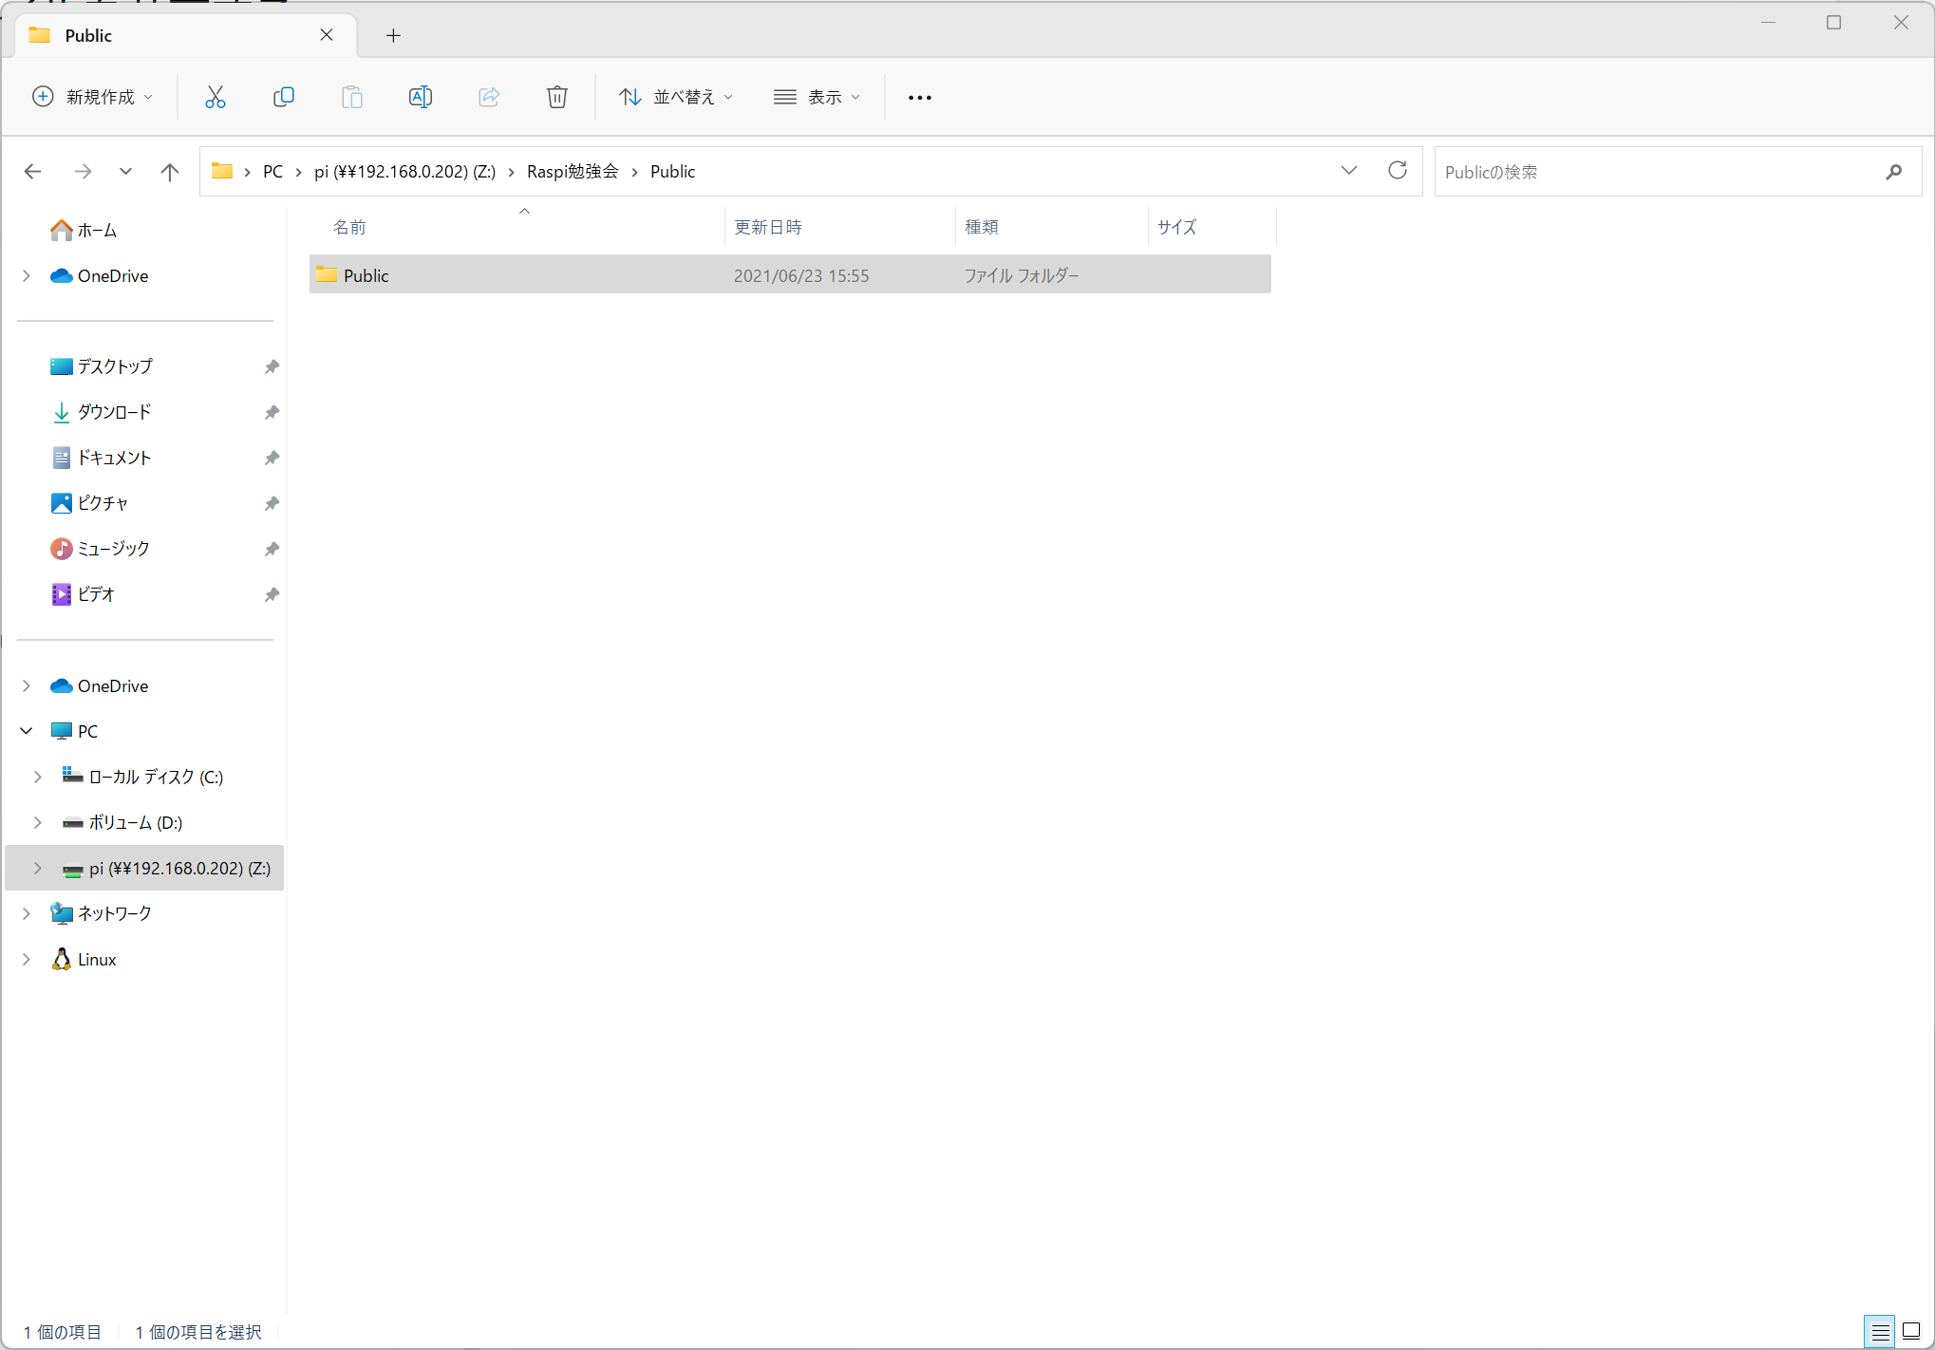Open the three-dots more options menu
This screenshot has width=1935, height=1350.
919,98
